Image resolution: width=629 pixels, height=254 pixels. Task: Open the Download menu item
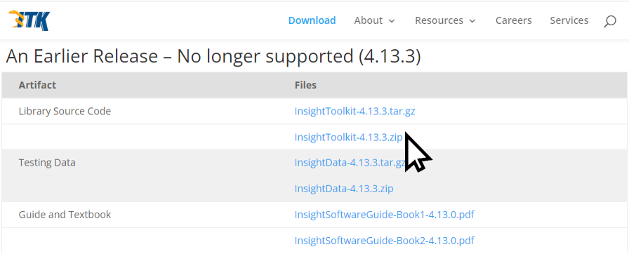312,20
